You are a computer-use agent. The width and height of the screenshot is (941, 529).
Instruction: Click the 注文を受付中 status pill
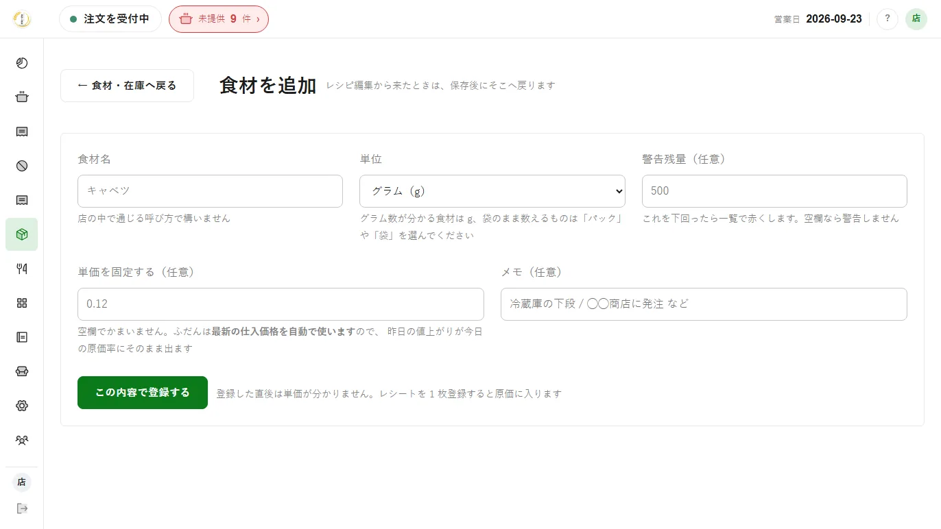[x=110, y=19]
